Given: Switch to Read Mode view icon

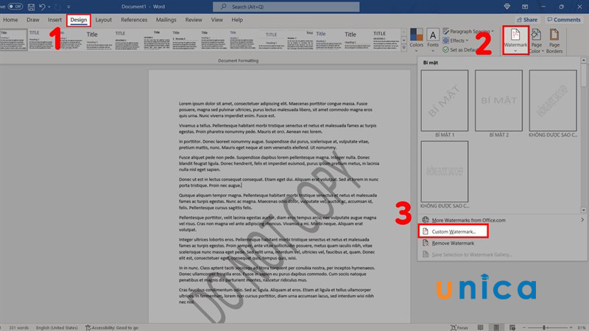Looking at the screenshot, I should pos(480,327).
